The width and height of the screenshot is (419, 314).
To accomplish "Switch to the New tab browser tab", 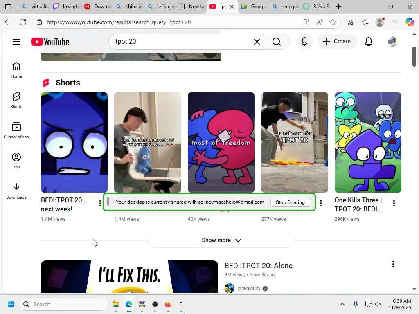I will point(193,7).
